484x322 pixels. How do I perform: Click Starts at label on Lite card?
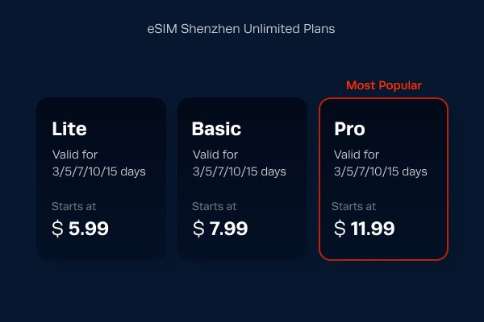click(73, 206)
